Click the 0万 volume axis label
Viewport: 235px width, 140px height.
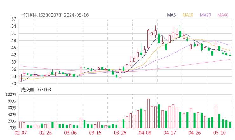13,128
